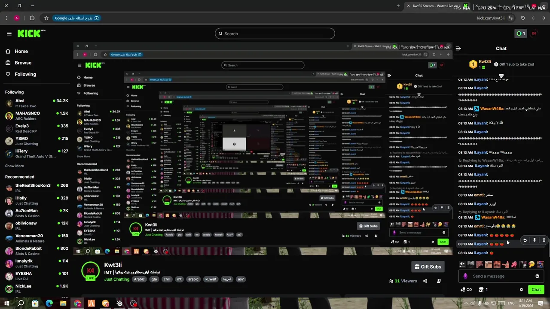This screenshot has width=550, height=309.
Task: Open EYESHA Live DJ channel
Action: [37, 276]
